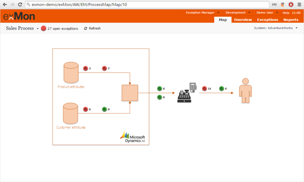Click the Microsoft Dynamics AX logo

pos(133,137)
